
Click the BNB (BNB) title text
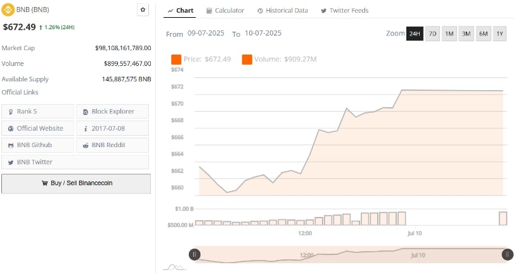point(33,10)
